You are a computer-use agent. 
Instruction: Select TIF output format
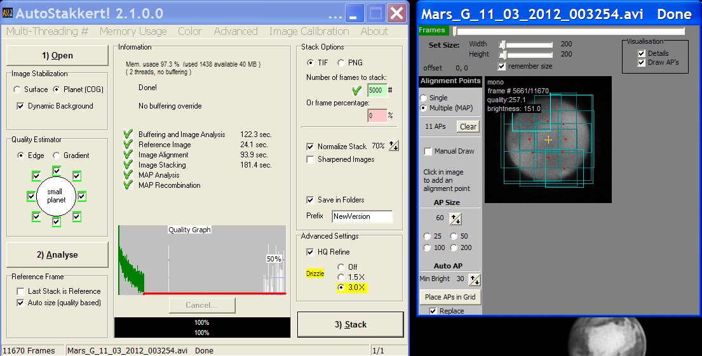click(310, 63)
